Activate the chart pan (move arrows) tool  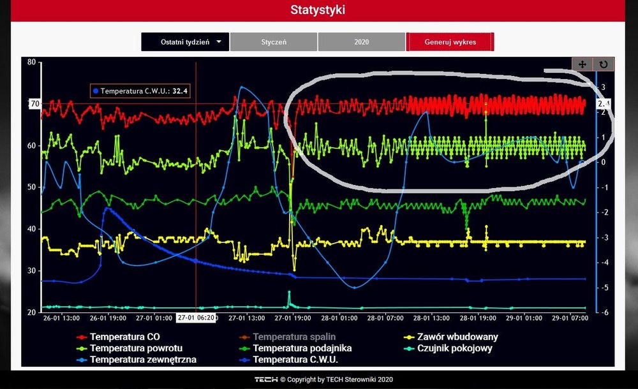point(582,64)
